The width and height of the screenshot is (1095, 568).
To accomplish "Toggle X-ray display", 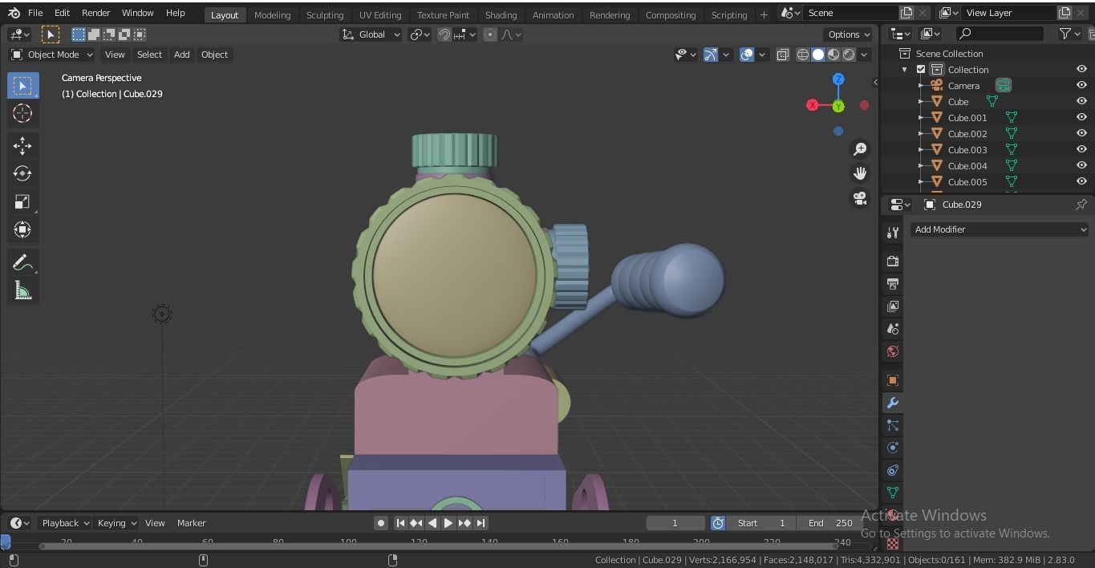I will point(782,55).
